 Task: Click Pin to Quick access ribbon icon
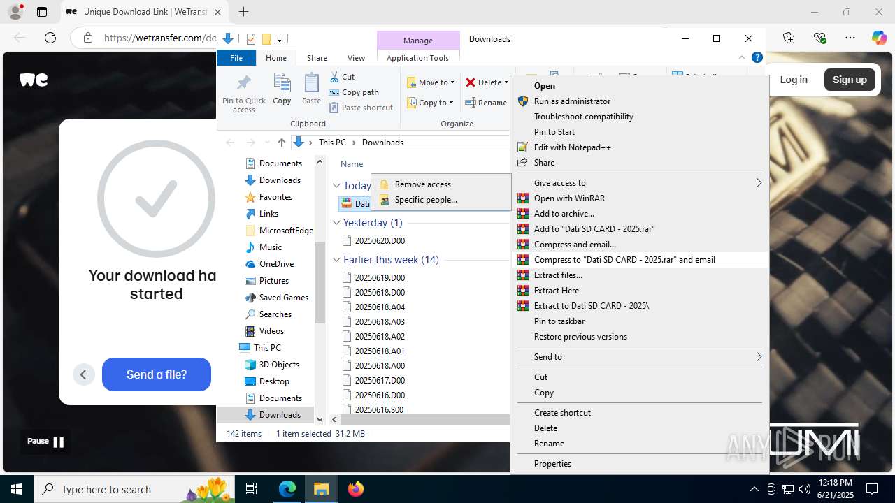[x=243, y=93]
